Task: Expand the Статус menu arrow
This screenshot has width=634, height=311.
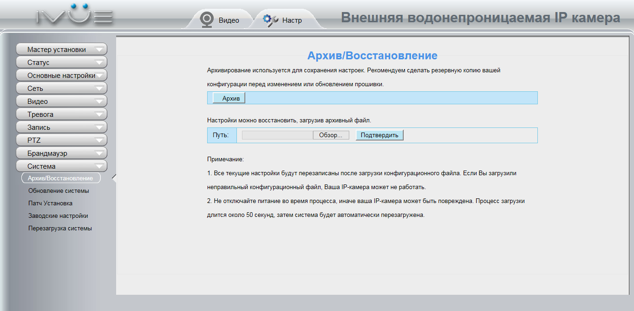Action: 99,63
